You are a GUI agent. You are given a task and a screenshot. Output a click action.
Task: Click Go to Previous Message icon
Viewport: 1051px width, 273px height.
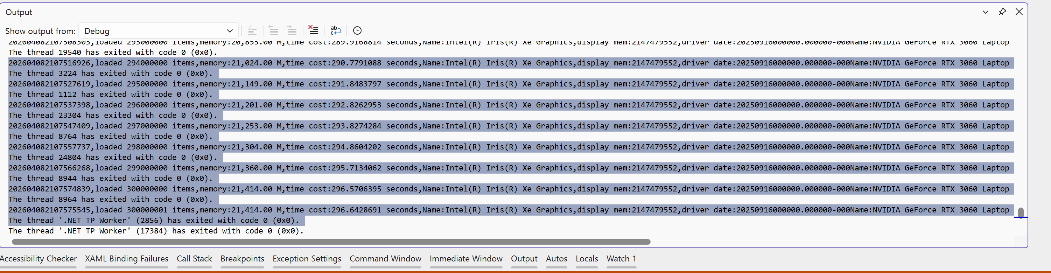(274, 30)
